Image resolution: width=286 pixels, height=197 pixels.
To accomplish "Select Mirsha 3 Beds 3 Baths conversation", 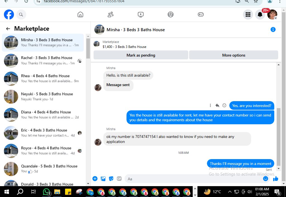I will [x=43, y=43].
